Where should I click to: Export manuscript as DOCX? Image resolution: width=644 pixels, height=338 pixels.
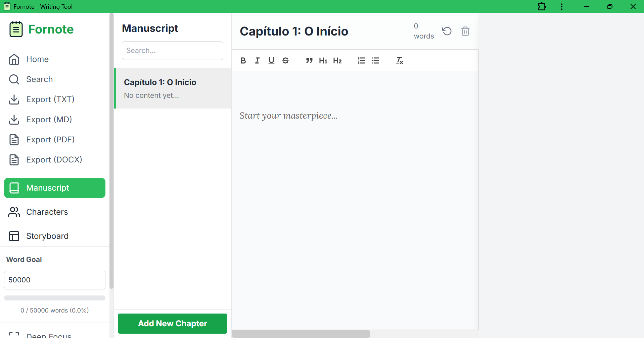click(55, 160)
